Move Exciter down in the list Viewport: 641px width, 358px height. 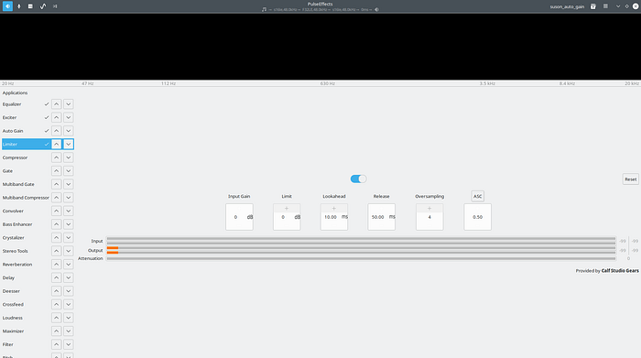click(x=69, y=118)
